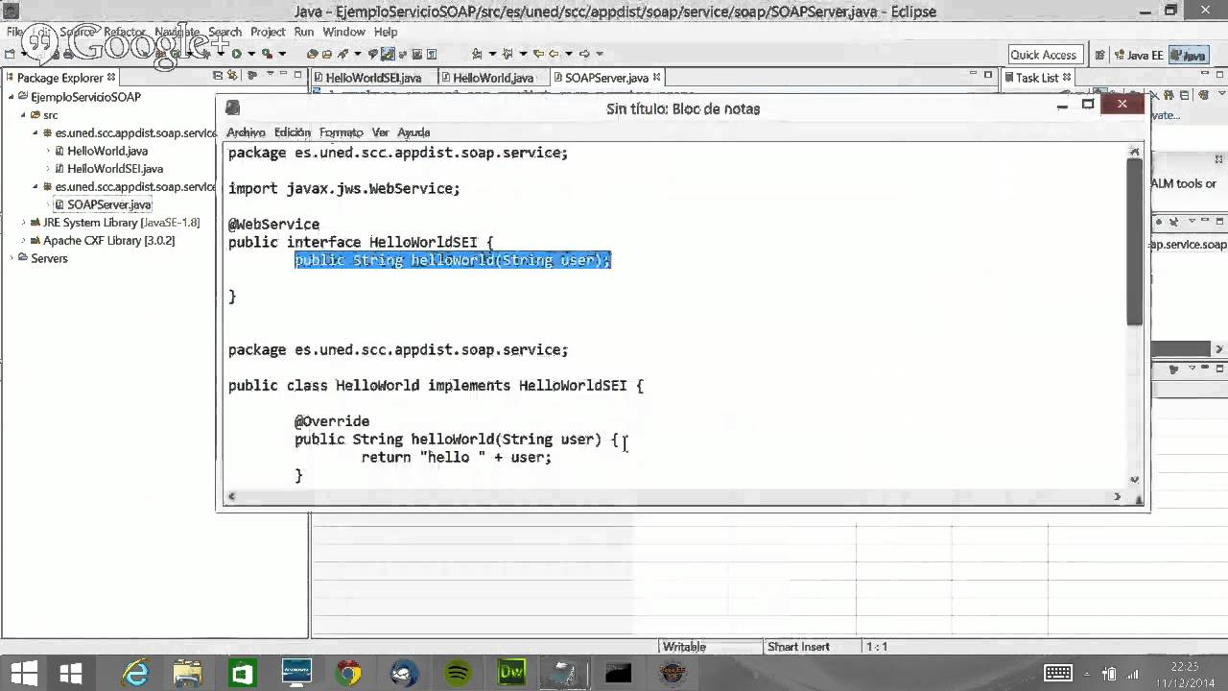The width and height of the screenshot is (1228, 691).
Task: Switch to HelloWorldSEI.java editor tab
Action: point(373,78)
